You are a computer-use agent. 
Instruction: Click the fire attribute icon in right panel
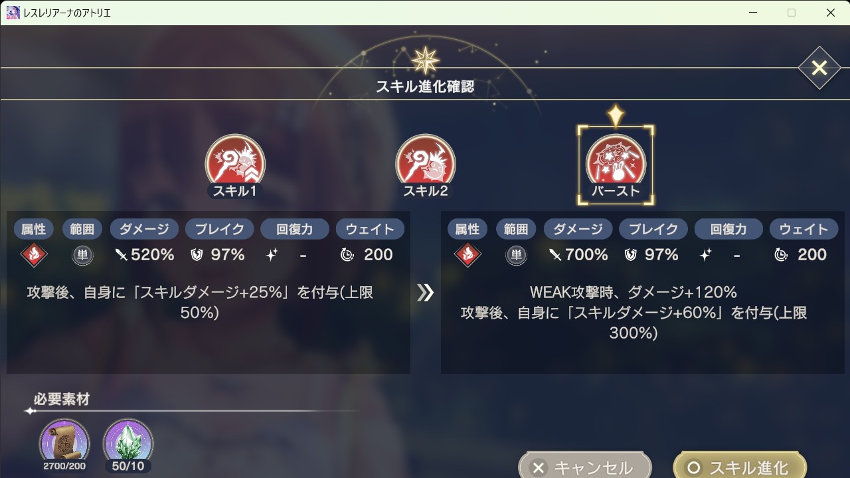(x=467, y=255)
